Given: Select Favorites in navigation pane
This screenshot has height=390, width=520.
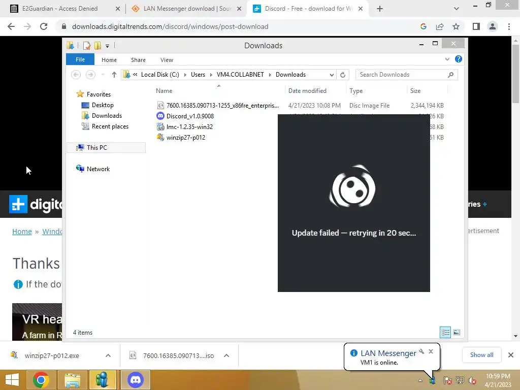Looking at the screenshot, I should tap(99, 94).
